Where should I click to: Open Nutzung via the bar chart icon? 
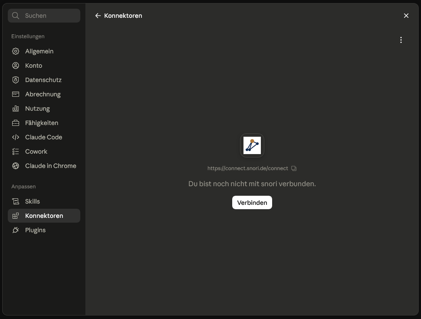[x=16, y=109]
